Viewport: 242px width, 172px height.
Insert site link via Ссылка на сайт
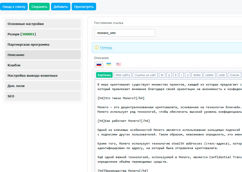(x=146, y=75)
